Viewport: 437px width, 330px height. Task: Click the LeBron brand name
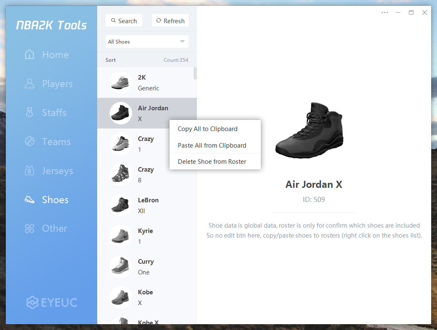tap(148, 200)
